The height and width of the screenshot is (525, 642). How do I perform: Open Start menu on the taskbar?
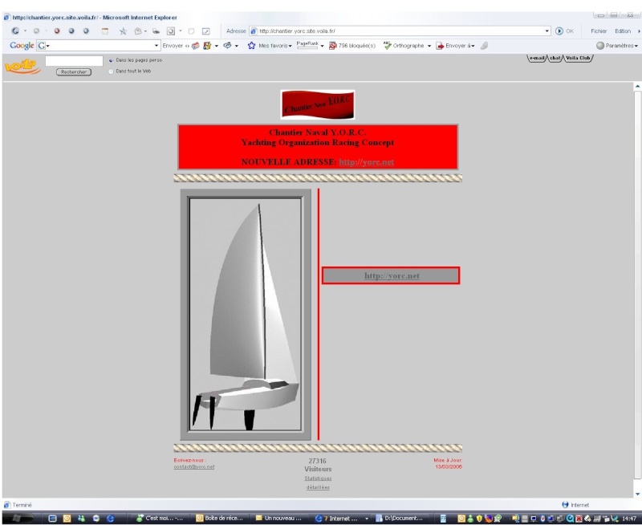18,518
